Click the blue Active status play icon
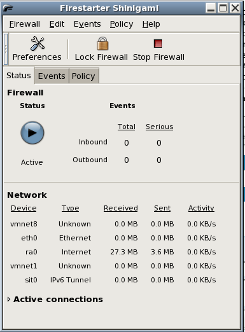 point(32,133)
